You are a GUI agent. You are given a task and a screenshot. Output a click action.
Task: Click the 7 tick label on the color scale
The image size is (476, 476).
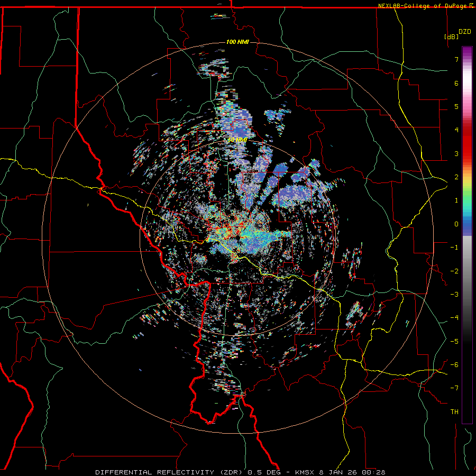456,59
